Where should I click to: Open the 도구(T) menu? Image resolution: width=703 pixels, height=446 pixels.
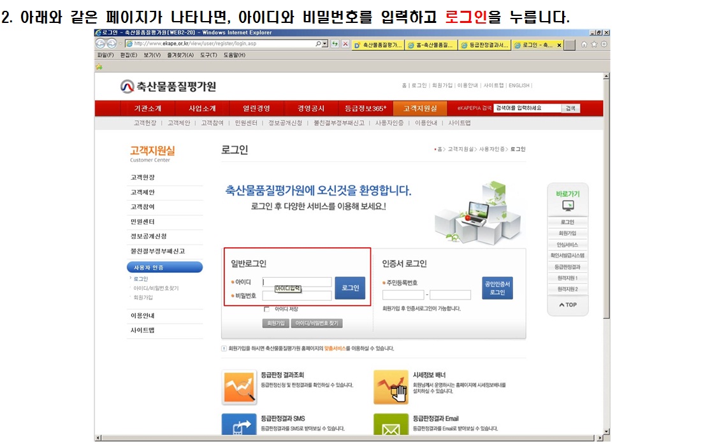(208, 55)
